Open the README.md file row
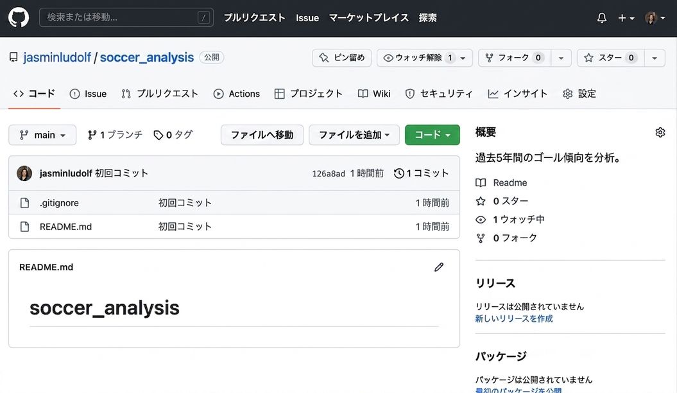The width and height of the screenshot is (677, 393). click(x=234, y=226)
